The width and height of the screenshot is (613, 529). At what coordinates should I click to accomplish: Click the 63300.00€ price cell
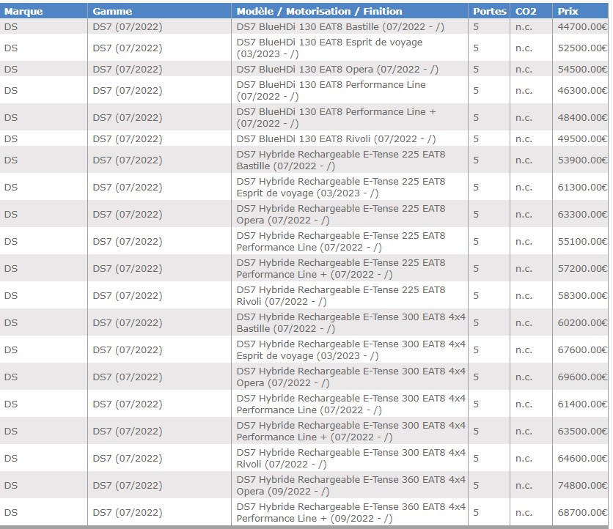582,214
